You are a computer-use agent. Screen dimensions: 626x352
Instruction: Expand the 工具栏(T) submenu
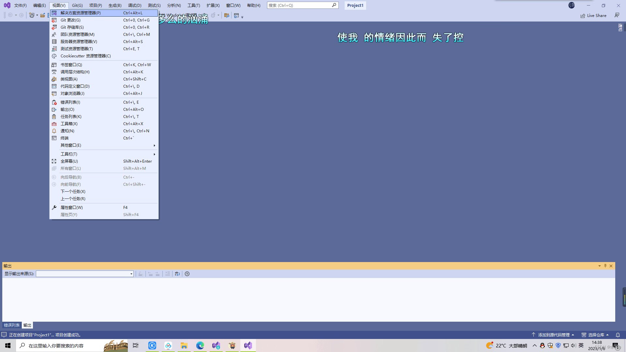pos(104,154)
